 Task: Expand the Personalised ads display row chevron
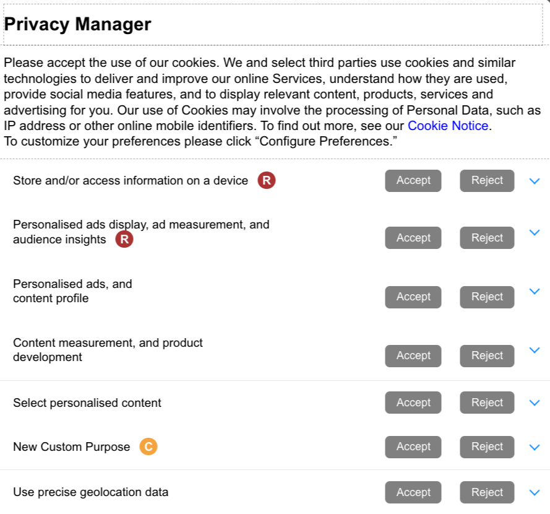coord(534,232)
